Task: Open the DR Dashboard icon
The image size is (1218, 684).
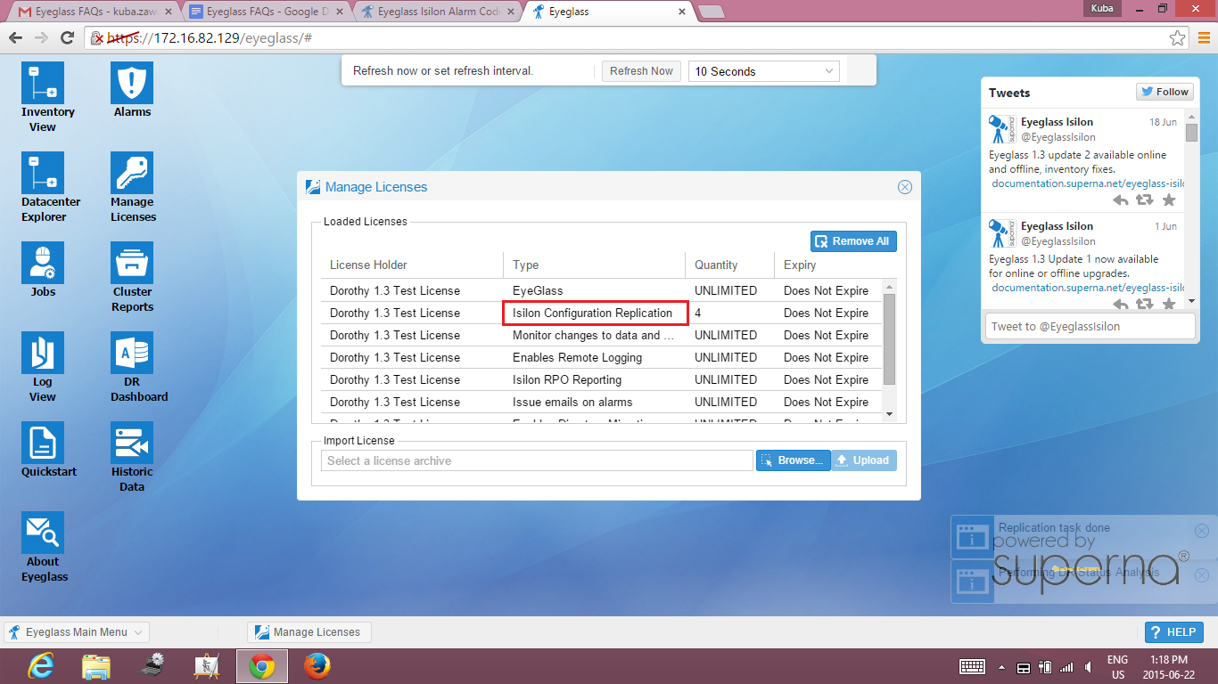Action: click(132, 353)
